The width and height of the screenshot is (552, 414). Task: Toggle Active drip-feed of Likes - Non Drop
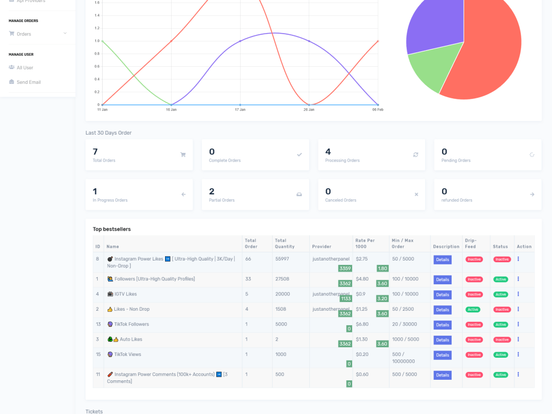point(473,310)
